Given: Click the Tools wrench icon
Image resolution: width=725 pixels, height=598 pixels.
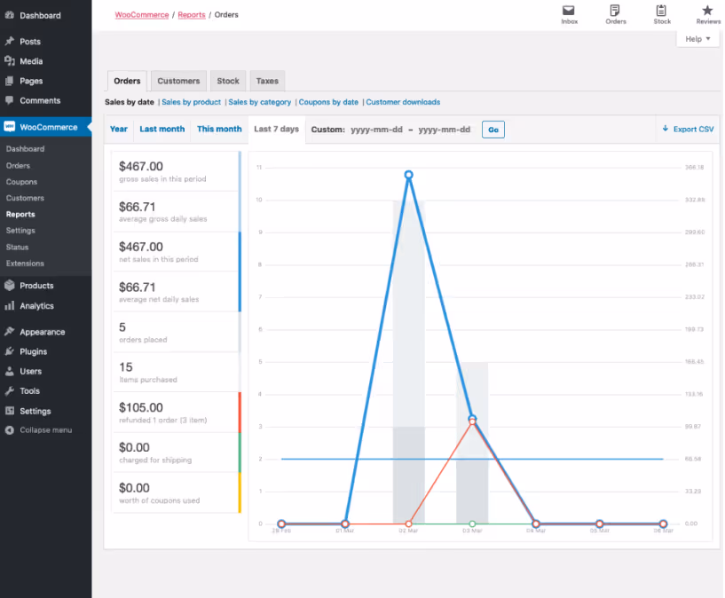Looking at the screenshot, I should click(11, 390).
